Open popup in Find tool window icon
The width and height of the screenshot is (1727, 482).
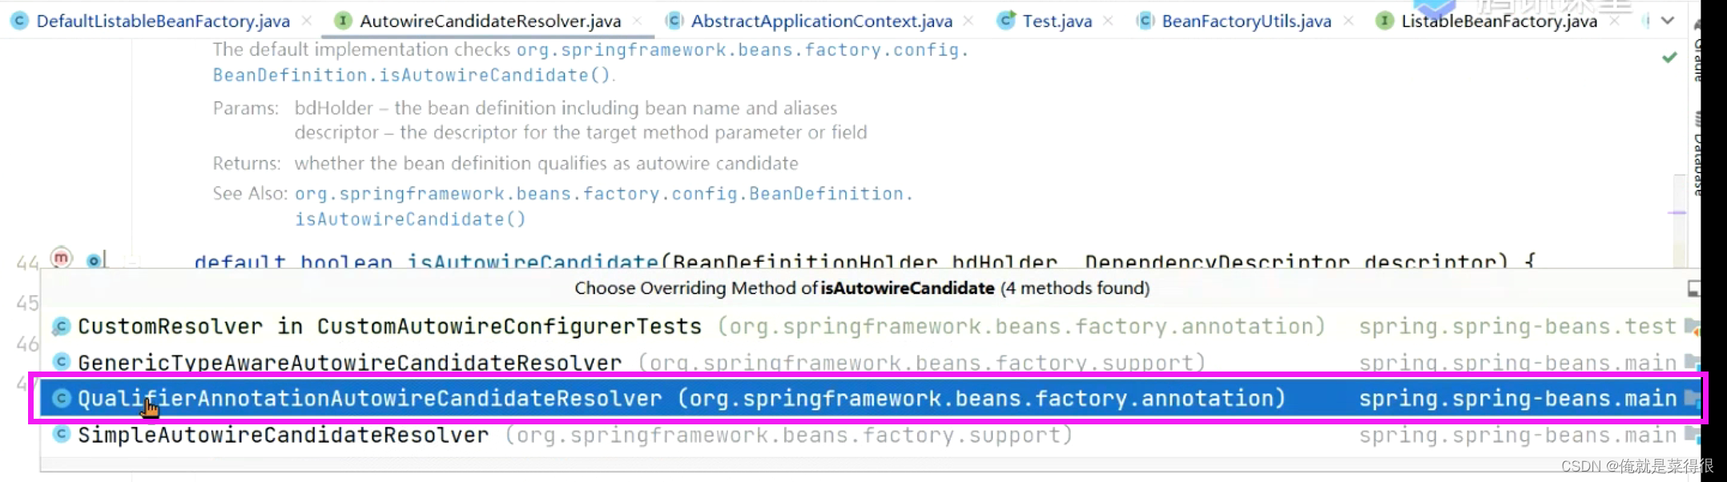coord(1693,288)
